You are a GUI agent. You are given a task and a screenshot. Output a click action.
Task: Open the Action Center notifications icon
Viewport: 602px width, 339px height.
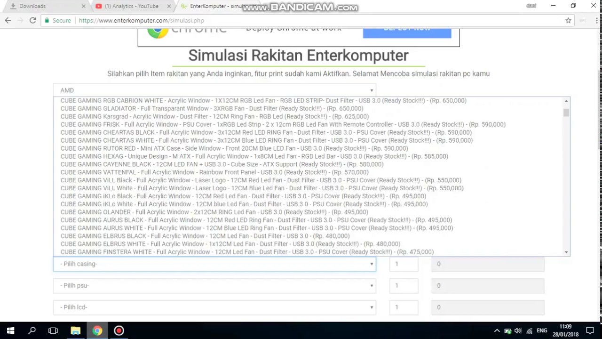pos(590,331)
